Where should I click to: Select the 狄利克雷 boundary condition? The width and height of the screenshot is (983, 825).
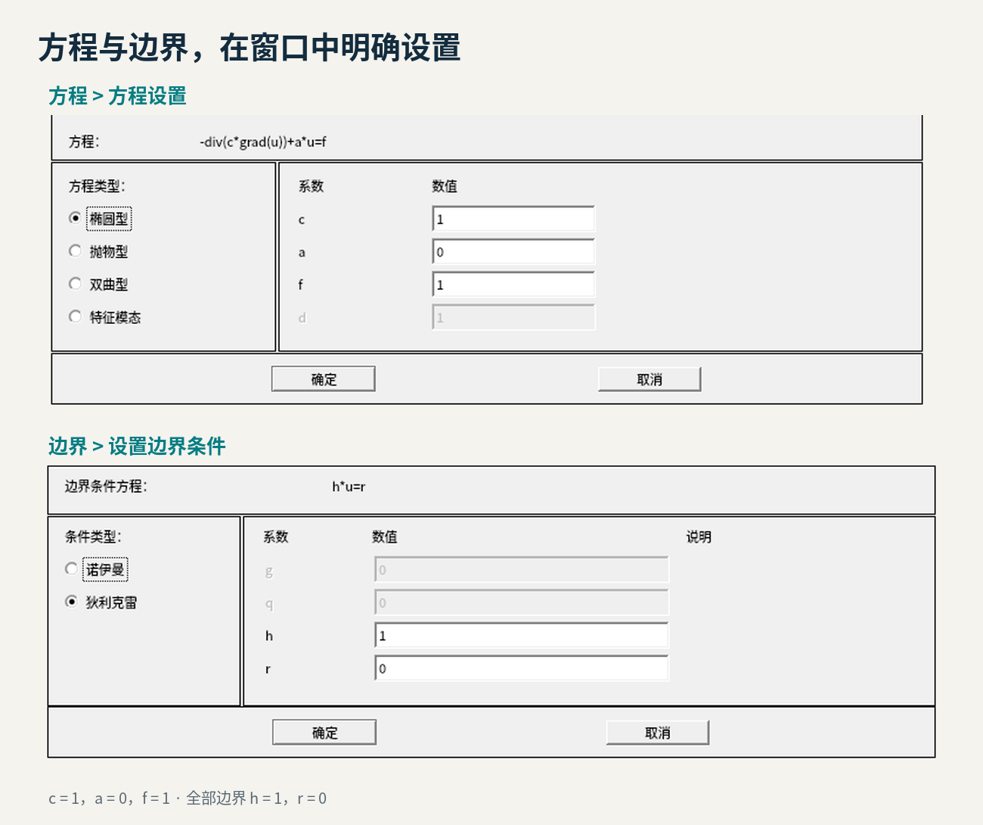(x=71, y=602)
